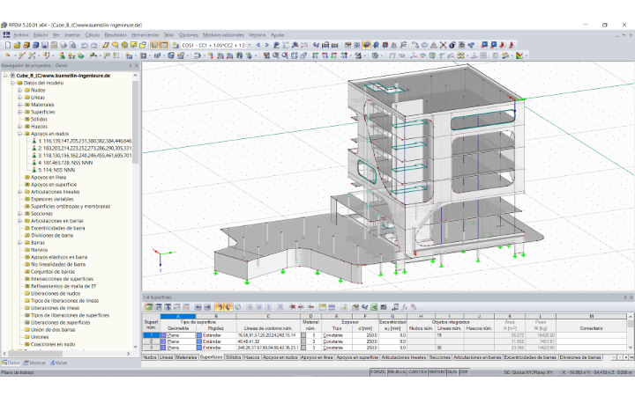635x396 pixels.
Task: Toggle the CARTES status bar button
Action: [x=417, y=371]
